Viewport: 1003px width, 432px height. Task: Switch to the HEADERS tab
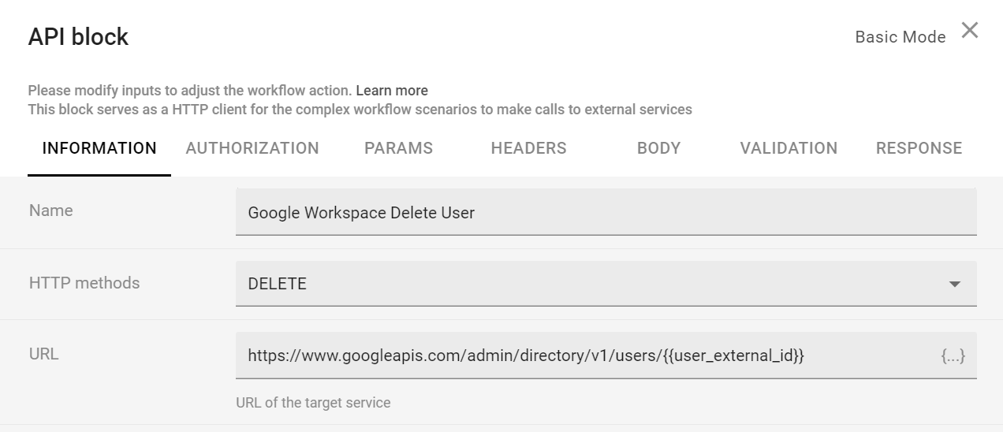pos(528,148)
